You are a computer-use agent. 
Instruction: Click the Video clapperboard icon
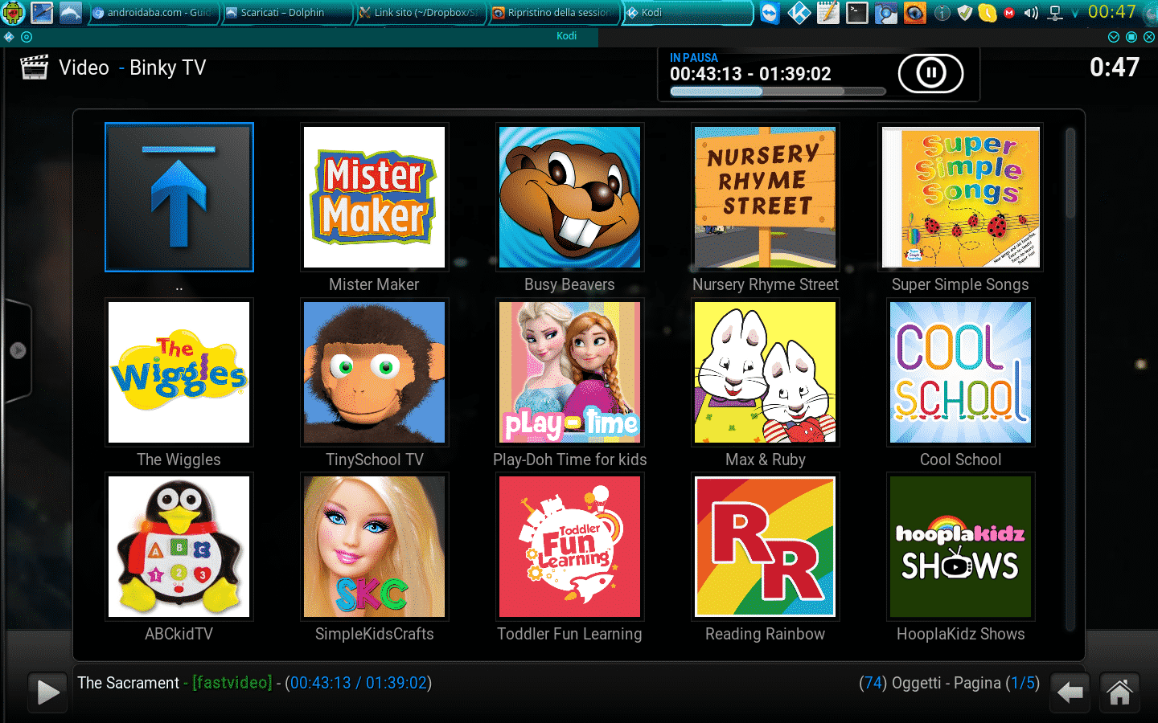tap(35, 67)
